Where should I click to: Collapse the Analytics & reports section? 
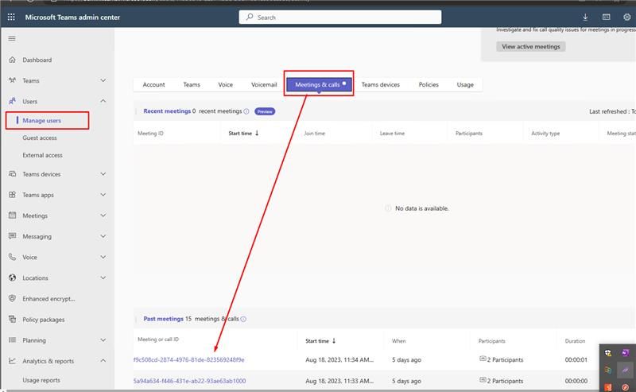point(103,361)
